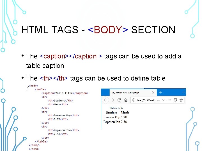Click the '5.70' mark cell in browser
The image size is (202, 151).
[124, 117]
